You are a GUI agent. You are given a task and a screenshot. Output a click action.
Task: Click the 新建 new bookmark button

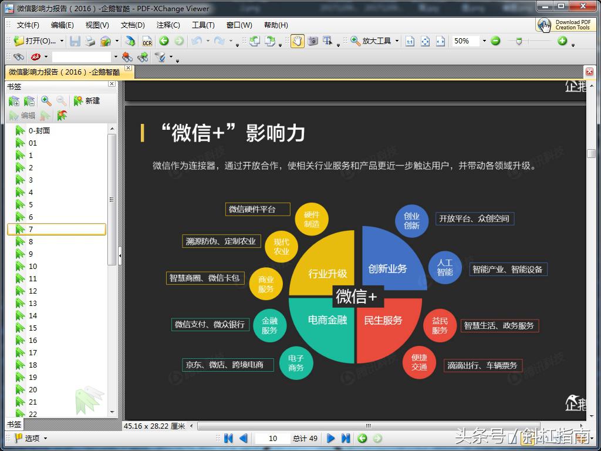(86, 101)
